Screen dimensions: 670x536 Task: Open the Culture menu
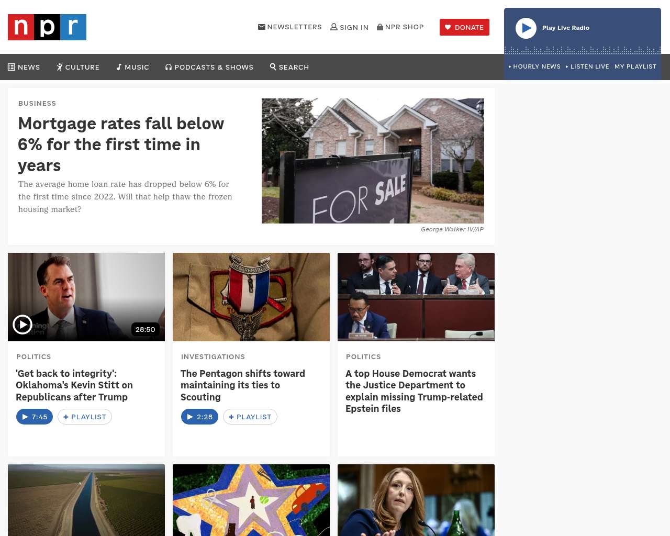(78, 67)
